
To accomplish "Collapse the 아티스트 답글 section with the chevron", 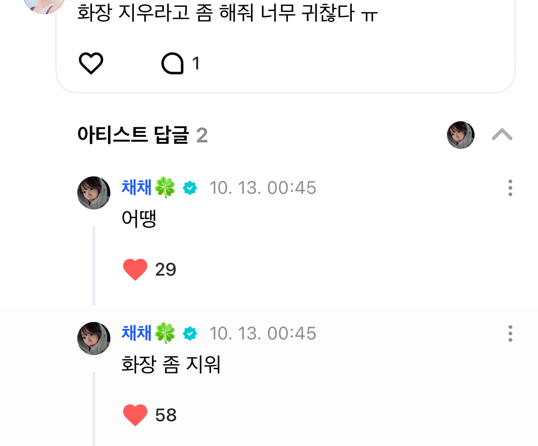I will pos(502,135).
